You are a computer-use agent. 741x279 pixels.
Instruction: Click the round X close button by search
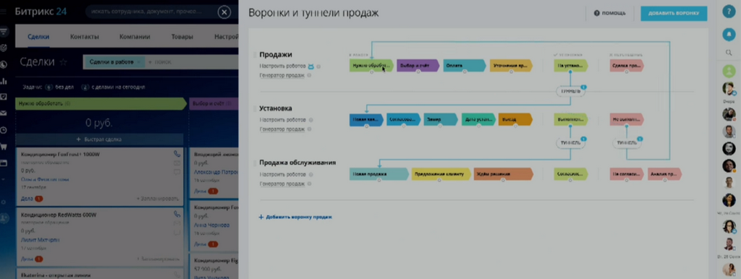click(x=225, y=12)
